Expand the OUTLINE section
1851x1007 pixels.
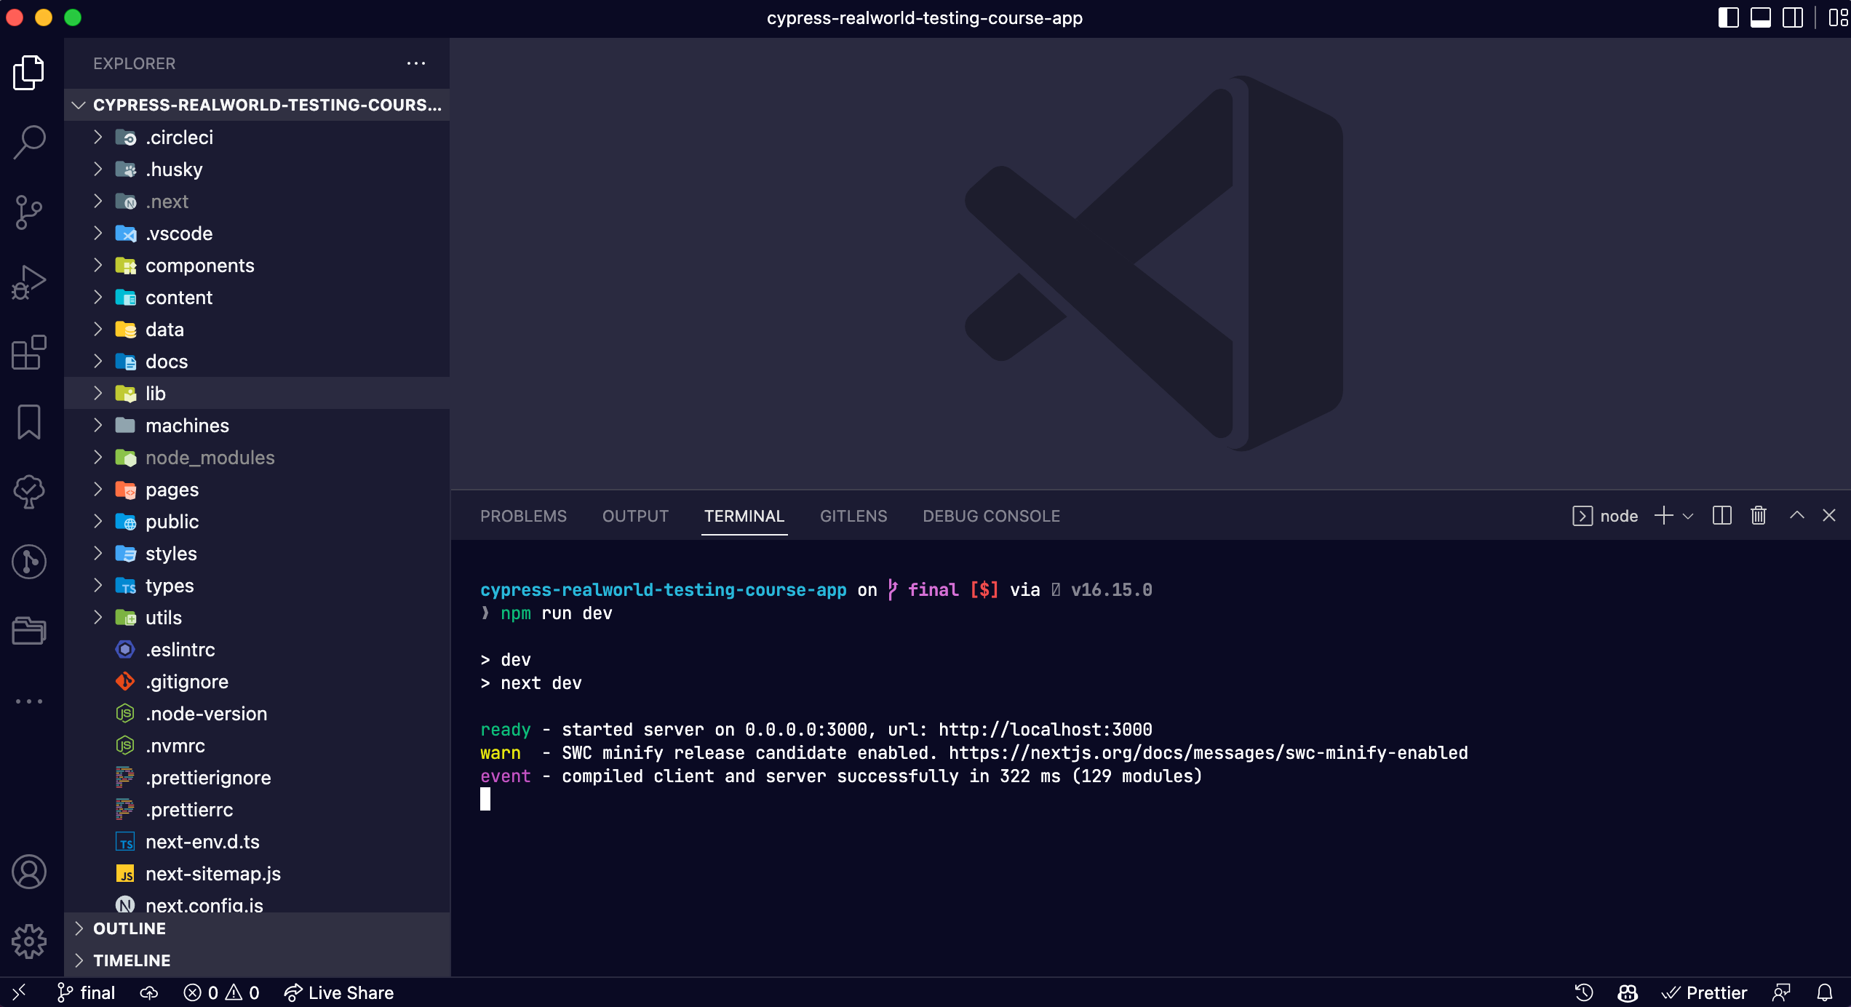point(130,928)
